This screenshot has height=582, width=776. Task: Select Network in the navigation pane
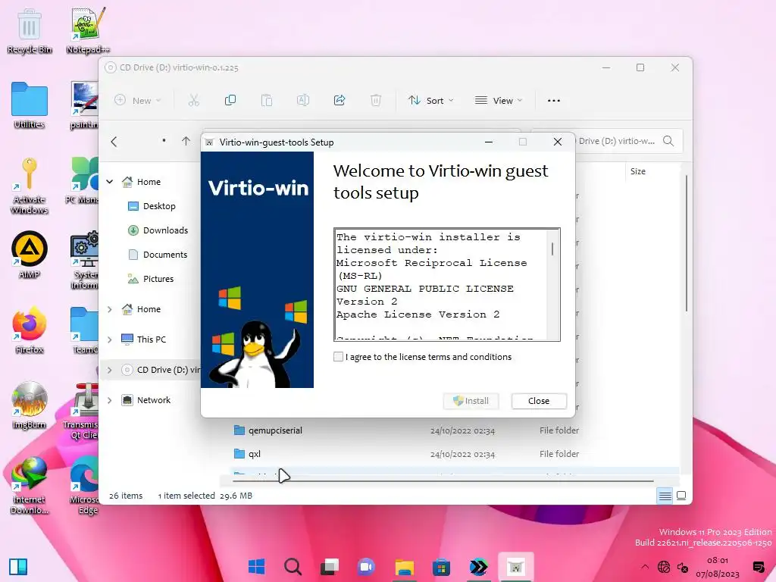tap(146, 400)
